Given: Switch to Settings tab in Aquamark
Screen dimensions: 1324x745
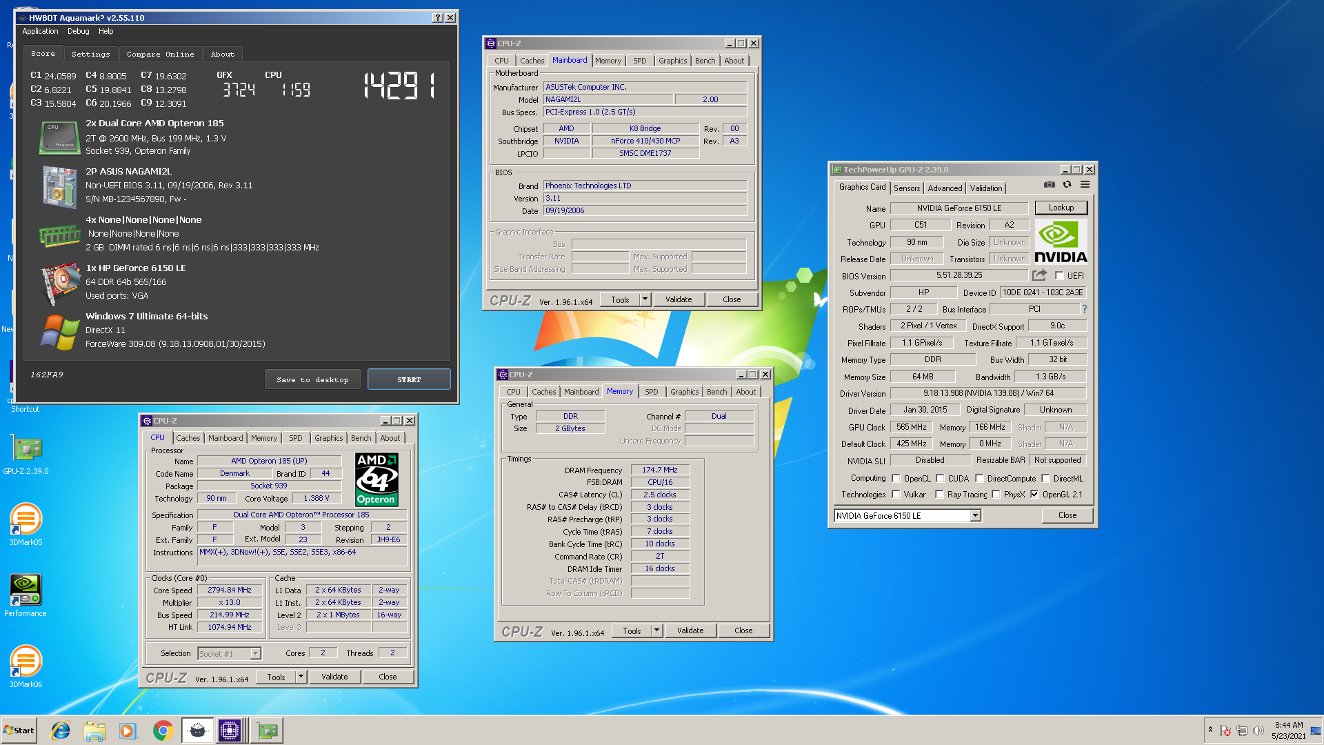Looking at the screenshot, I should click(x=90, y=54).
